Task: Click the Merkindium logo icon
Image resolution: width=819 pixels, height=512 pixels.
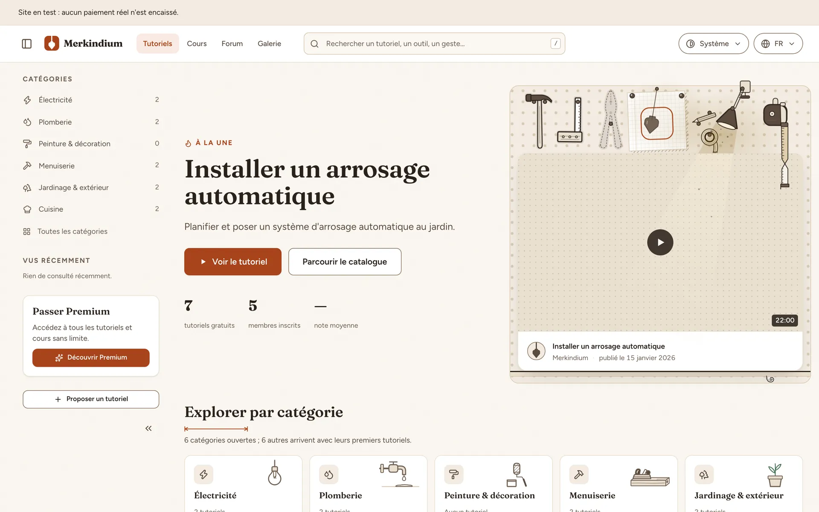Action: (52, 43)
